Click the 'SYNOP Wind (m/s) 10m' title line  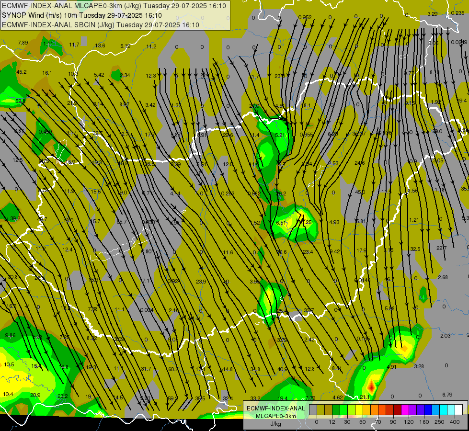click(x=82, y=15)
